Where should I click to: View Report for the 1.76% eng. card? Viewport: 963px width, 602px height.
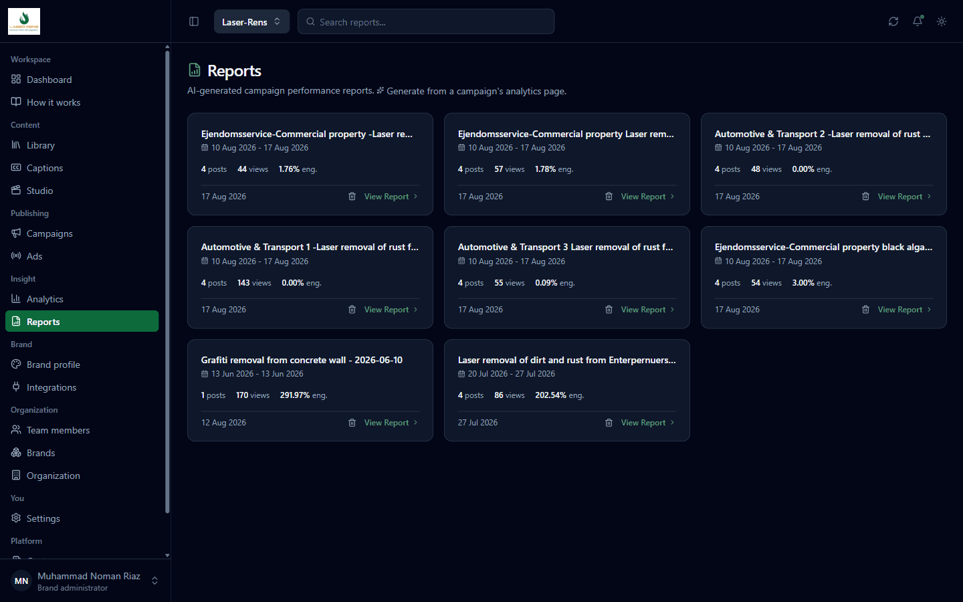(391, 197)
